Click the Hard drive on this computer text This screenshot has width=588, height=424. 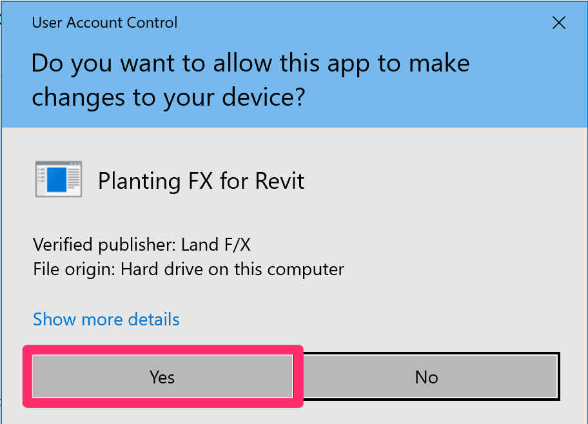tap(232, 269)
